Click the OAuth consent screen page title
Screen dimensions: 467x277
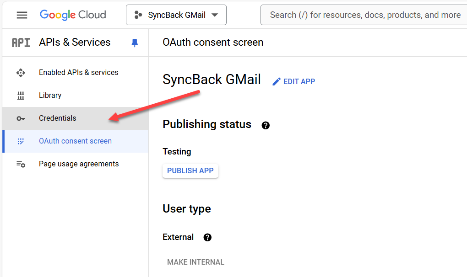pyautogui.click(x=213, y=42)
